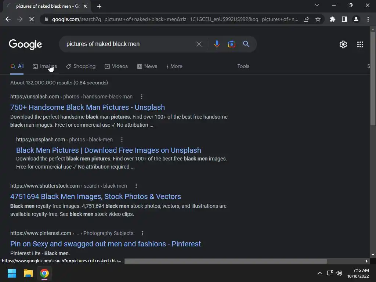Click the browser back arrow
This screenshot has height=282, width=376.
[x=8, y=19]
